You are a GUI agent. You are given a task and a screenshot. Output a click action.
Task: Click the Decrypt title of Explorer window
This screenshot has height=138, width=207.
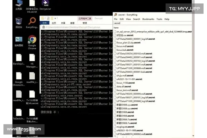coord(98,18)
